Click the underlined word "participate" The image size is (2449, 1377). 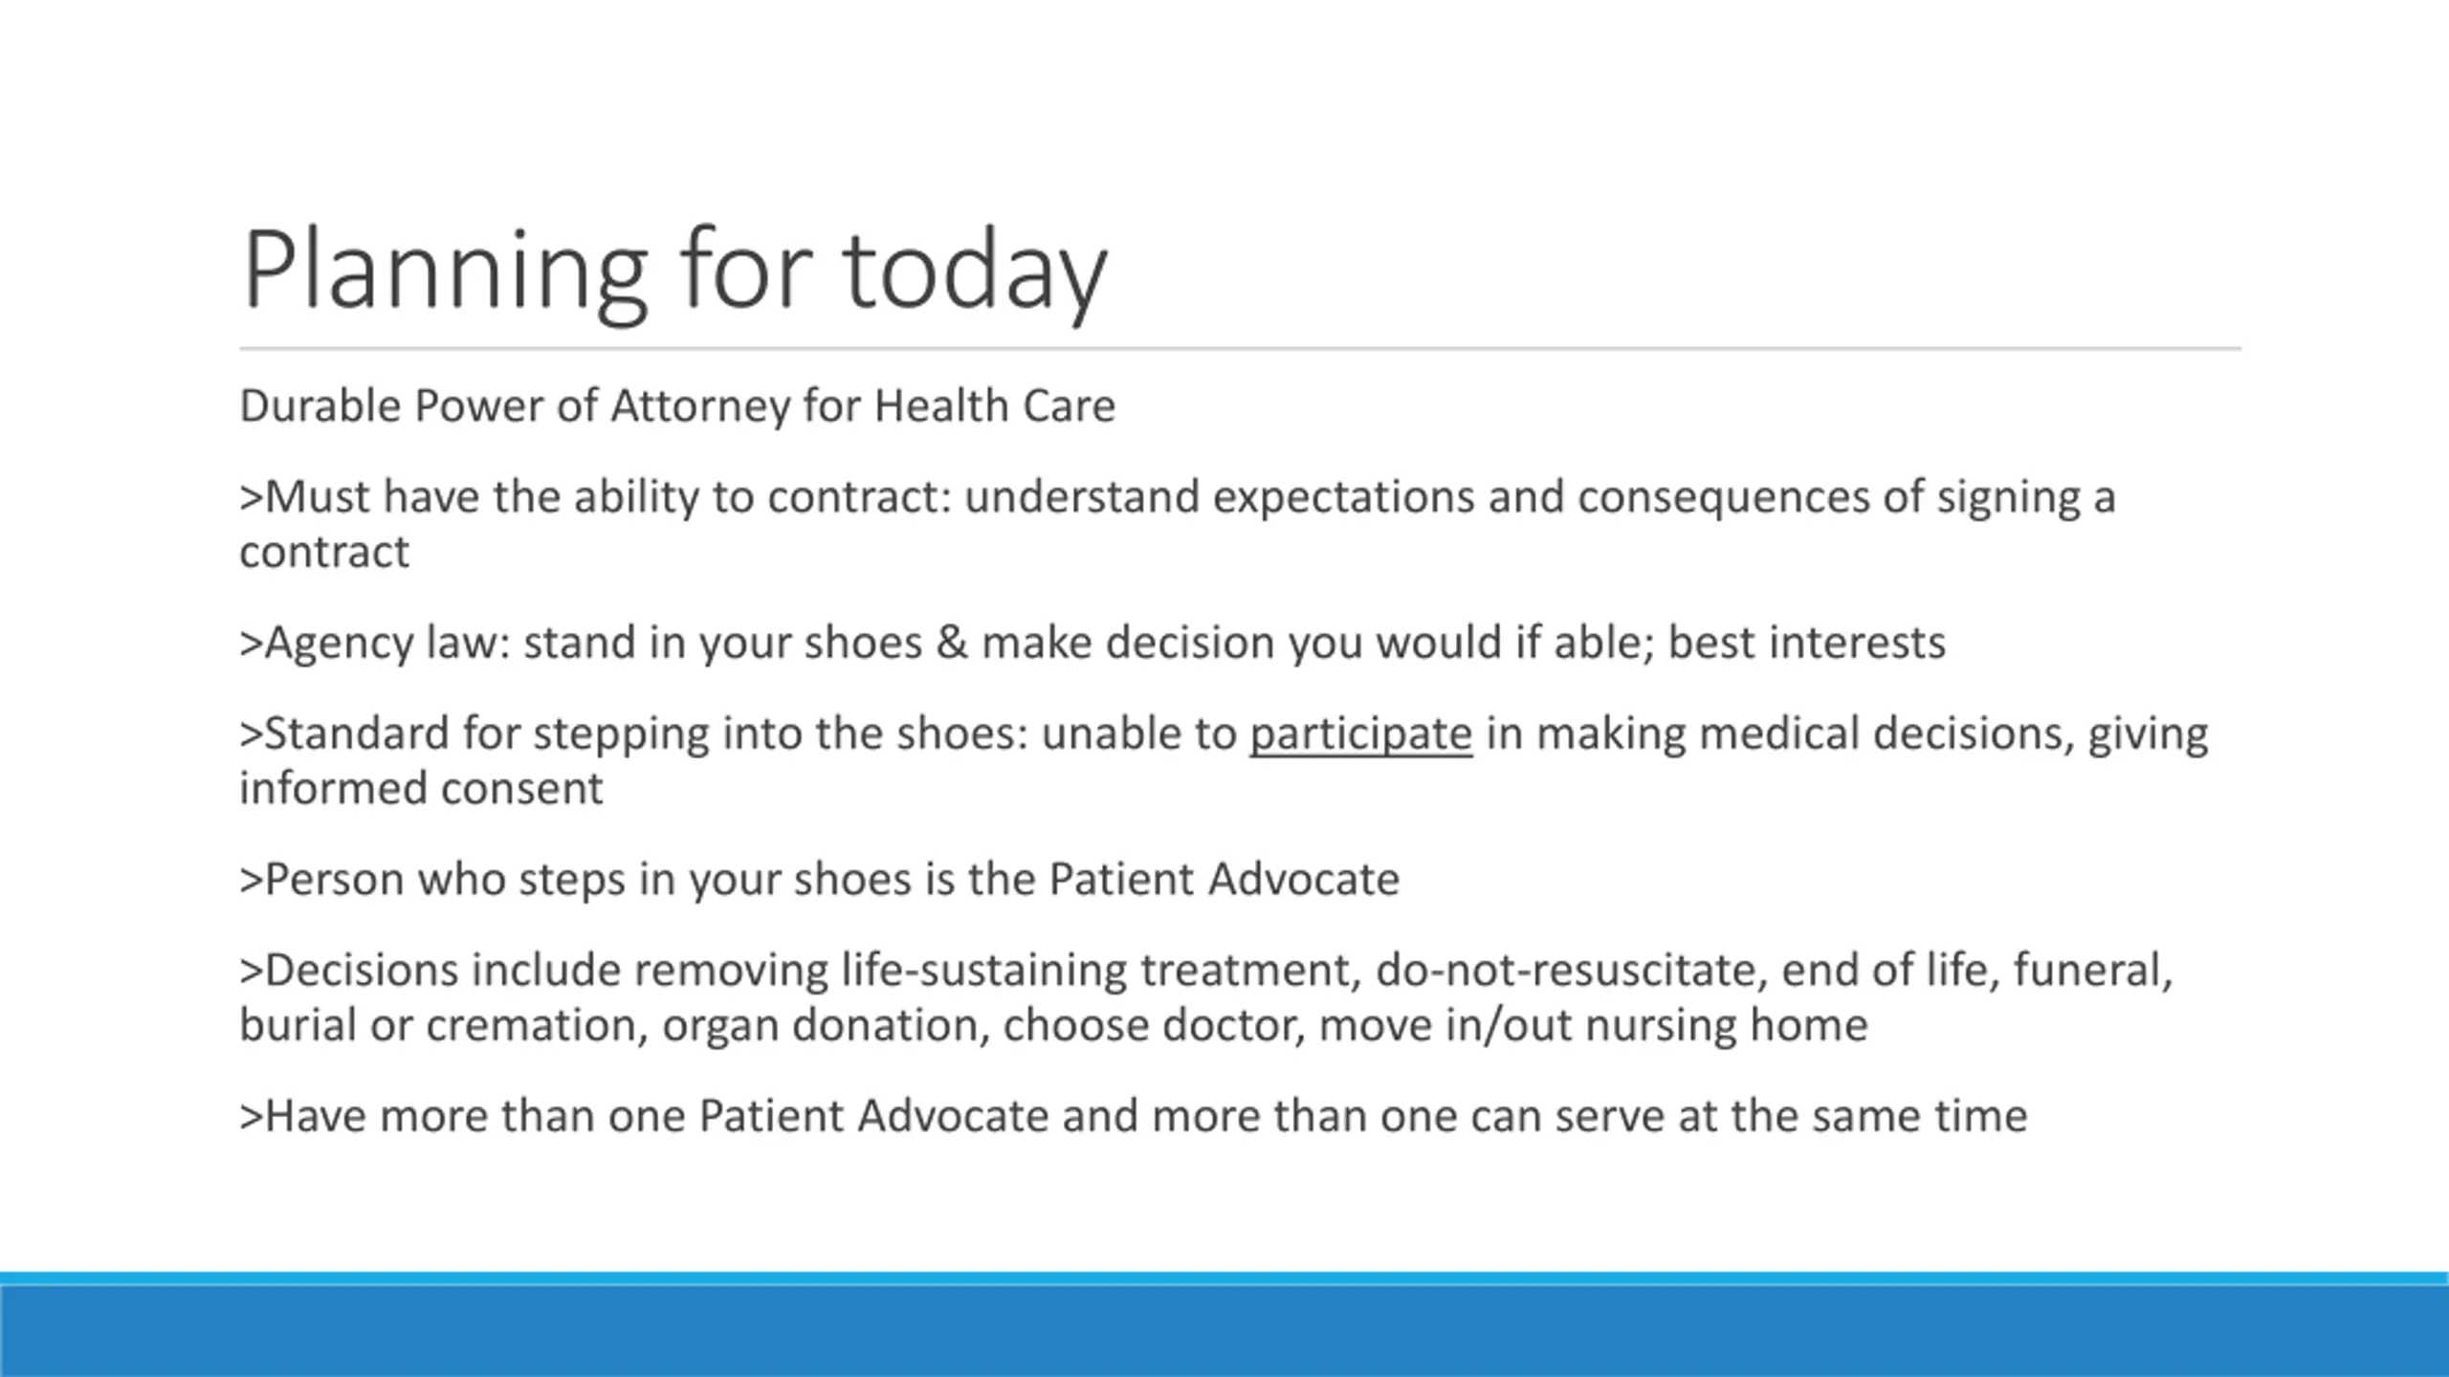[x=1360, y=734]
